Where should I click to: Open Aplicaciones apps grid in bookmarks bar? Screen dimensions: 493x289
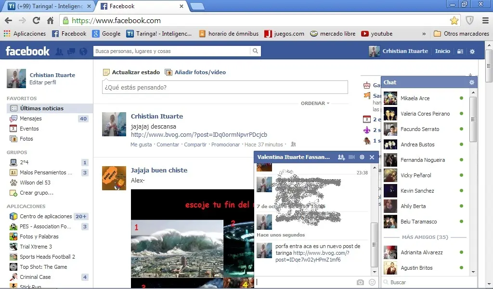pos(25,34)
